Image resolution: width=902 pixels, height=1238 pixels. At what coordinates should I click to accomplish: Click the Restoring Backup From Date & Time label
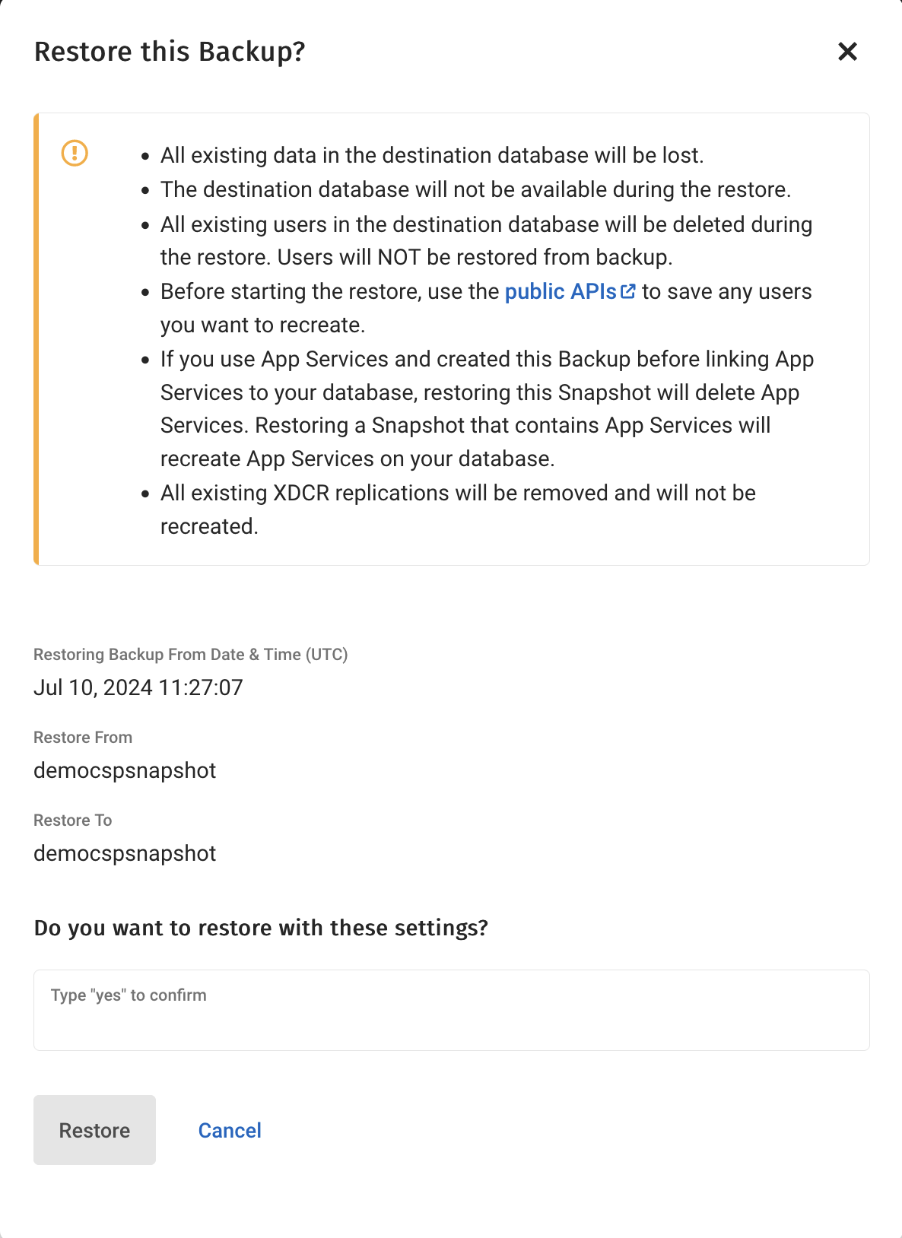pyautogui.click(x=190, y=654)
